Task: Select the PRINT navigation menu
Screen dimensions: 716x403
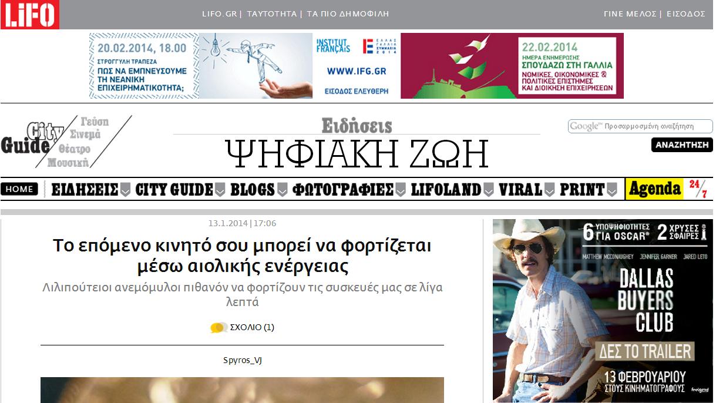Action: tap(581, 190)
